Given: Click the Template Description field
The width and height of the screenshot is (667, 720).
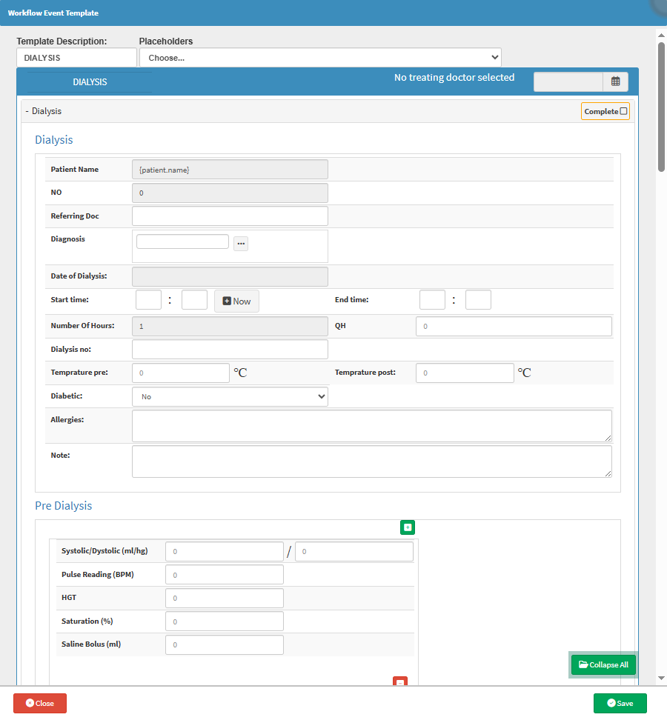Looking at the screenshot, I should click(76, 58).
